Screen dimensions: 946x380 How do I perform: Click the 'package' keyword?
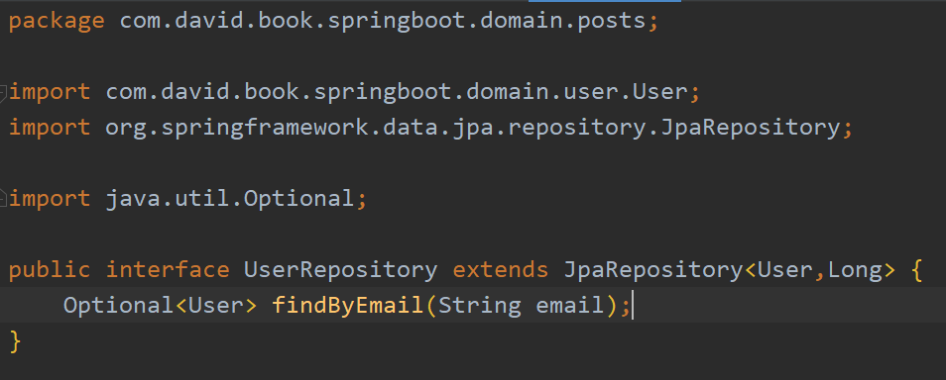(57, 22)
